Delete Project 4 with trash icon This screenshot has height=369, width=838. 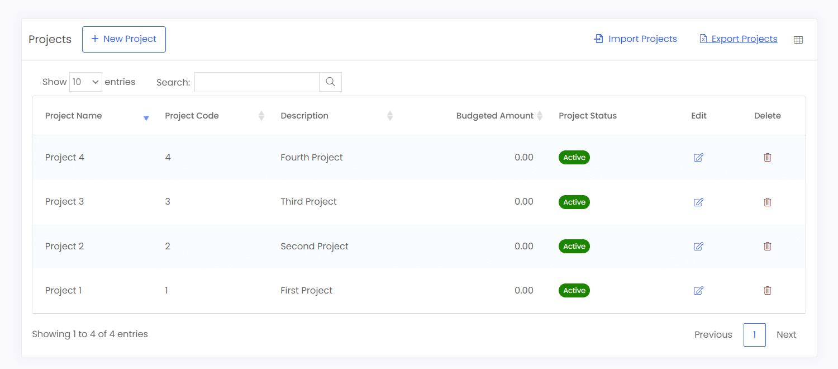tap(768, 158)
